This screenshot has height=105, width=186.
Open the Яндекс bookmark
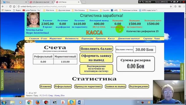pyautogui.click(x=17, y=10)
